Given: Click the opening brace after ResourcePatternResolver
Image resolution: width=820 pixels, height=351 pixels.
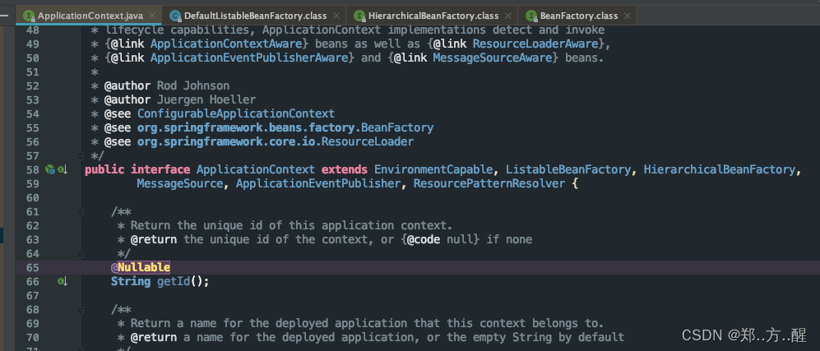Looking at the screenshot, I should pos(575,183).
